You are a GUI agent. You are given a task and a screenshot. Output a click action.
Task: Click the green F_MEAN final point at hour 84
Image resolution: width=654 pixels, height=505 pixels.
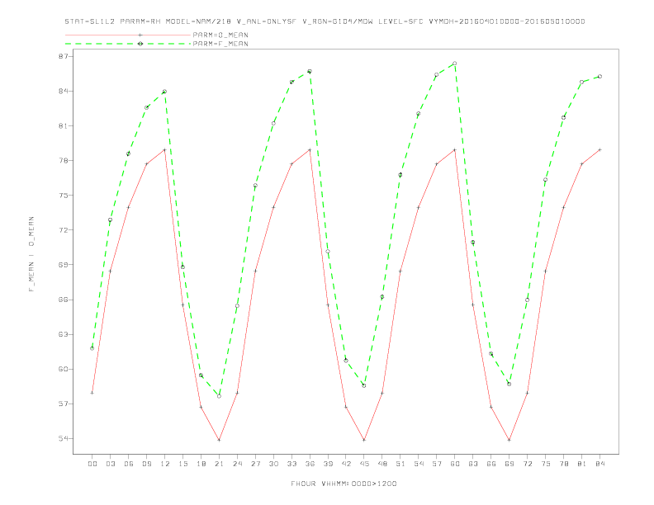599,76
